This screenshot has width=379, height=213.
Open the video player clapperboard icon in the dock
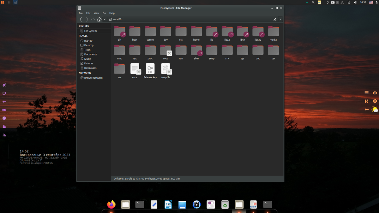pyautogui.click(x=196, y=204)
